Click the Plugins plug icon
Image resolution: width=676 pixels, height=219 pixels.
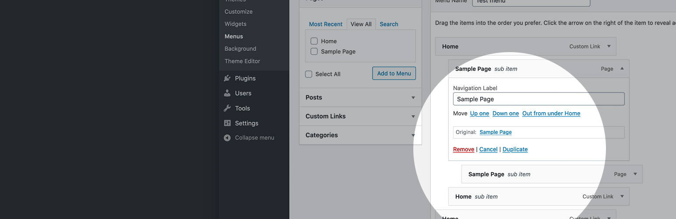227,78
